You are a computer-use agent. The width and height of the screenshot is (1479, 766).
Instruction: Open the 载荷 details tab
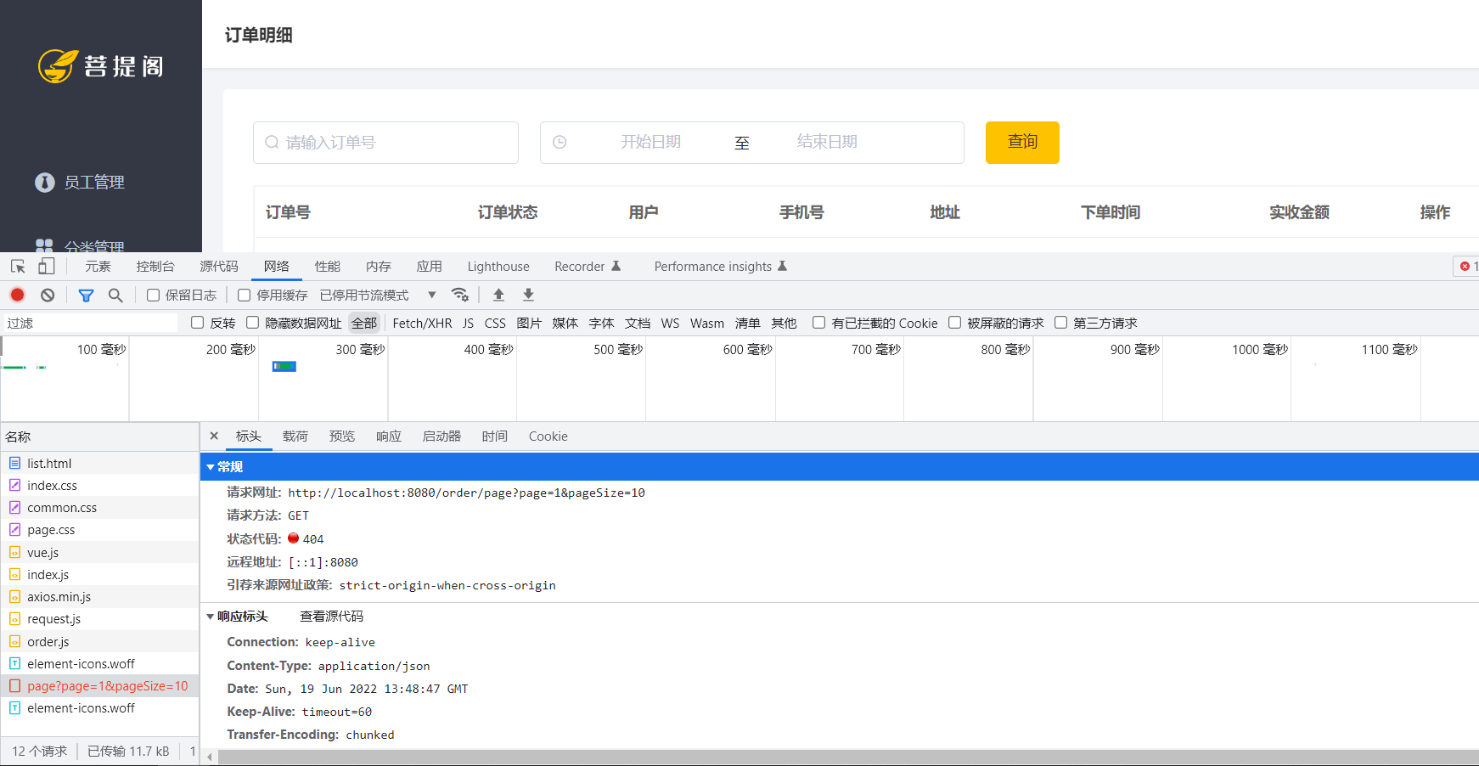pyautogui.click(x=295, y=436)
